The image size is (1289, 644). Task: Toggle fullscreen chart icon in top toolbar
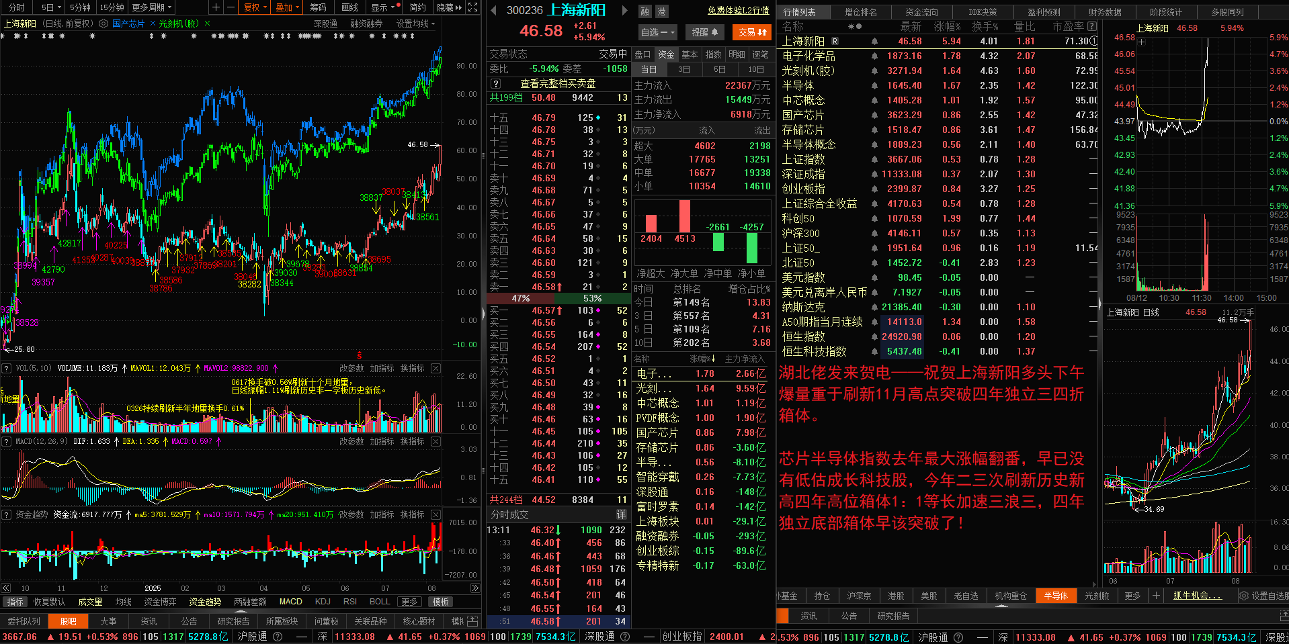click(x=473, y=7)
